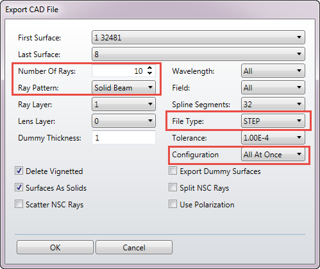Expand the Spline Segments dropdown
The image size is (320, 269).
click(273, 104)
